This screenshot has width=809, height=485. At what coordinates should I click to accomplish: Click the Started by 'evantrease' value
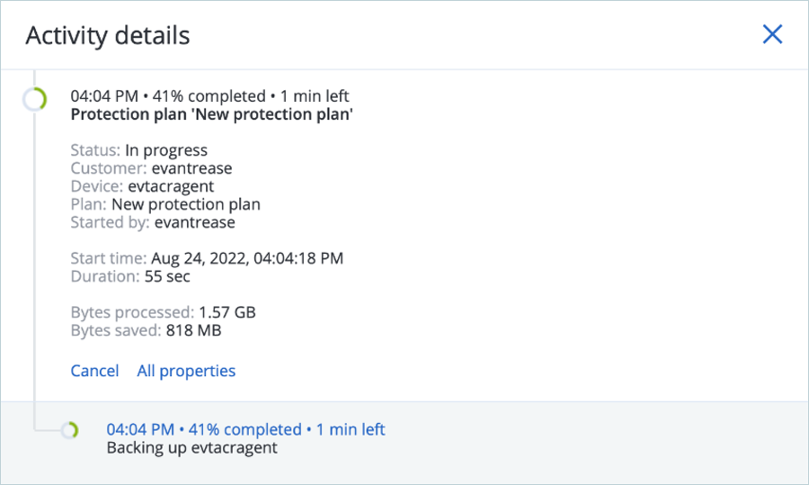pyautogui.click(x=194, y=222)
